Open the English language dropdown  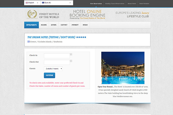coord(32,3)
